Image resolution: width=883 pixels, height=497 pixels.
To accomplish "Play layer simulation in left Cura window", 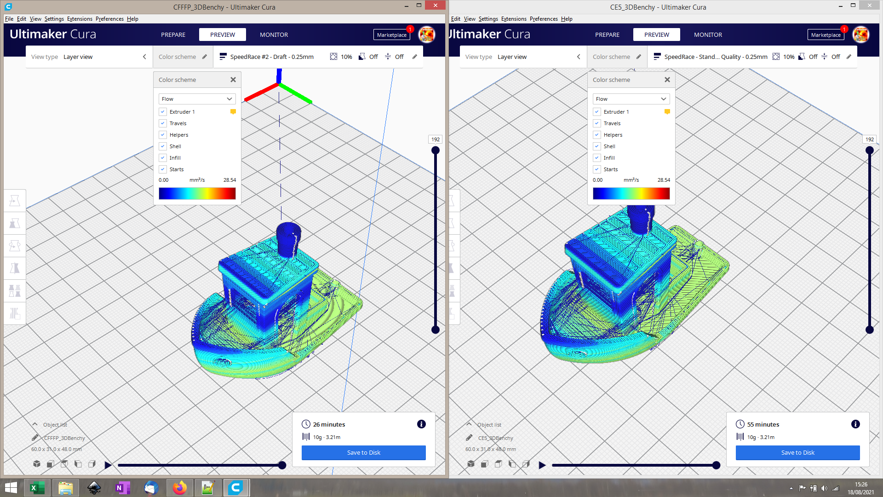I will click(108, 465).
